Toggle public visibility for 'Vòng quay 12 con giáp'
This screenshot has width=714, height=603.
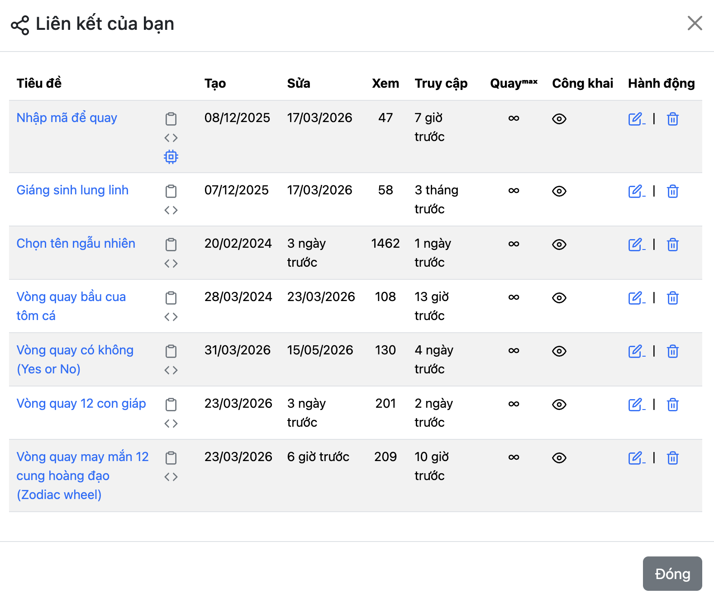(559, 405)
